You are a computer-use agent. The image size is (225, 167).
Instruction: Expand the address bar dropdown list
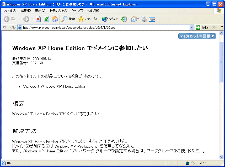click(x=191, y=27)
